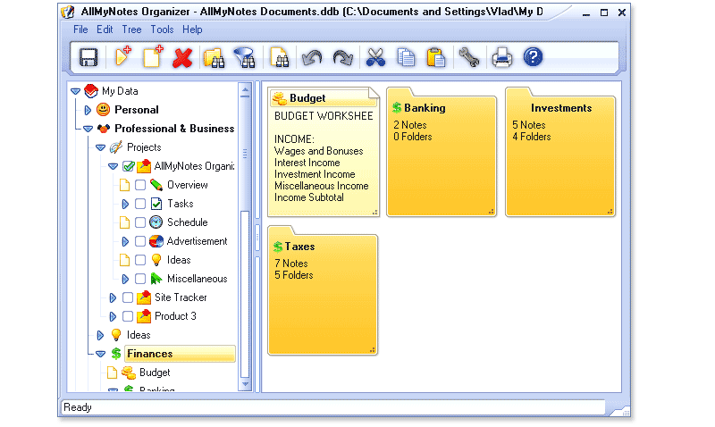This screenshot has height=427, width=715.
Task: Check the Miscellaneous checkbox
Action: click(x=140, y=279)
